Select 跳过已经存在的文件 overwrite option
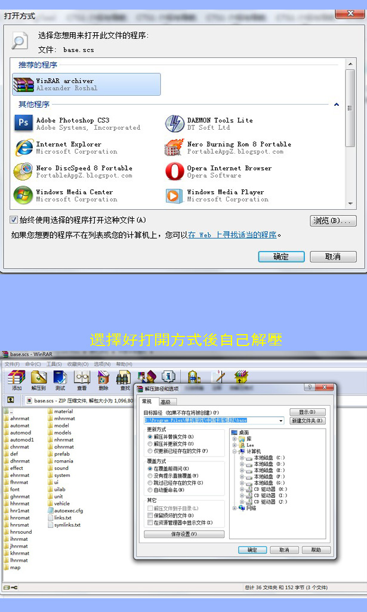Viewport: 367px width, 612px height. [150, 483]
